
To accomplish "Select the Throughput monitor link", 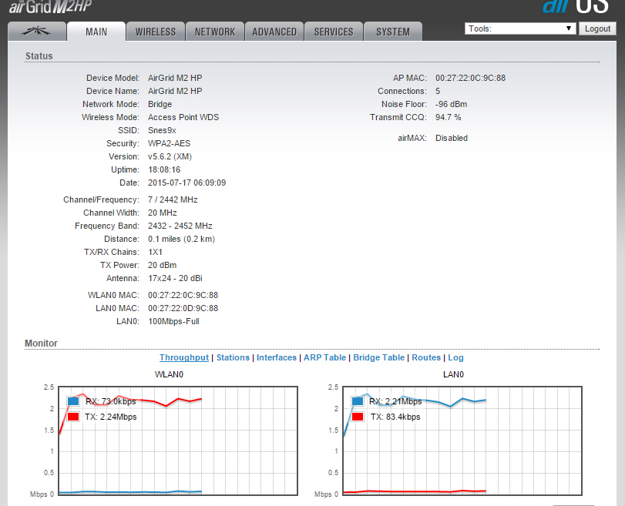I will point(184,357).
